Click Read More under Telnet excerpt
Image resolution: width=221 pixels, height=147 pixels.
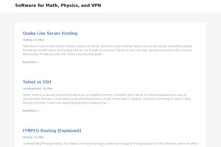point(30,111)
